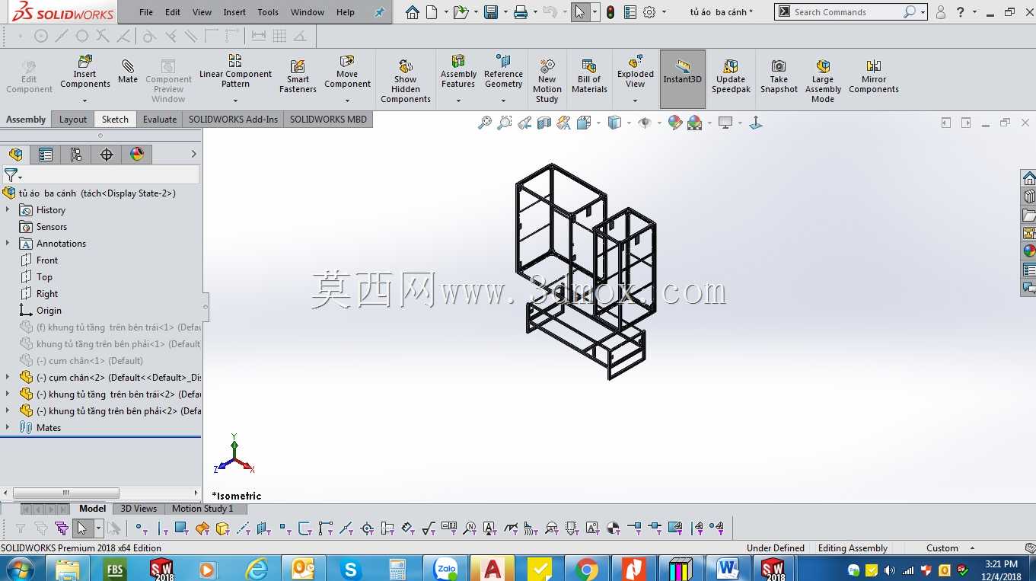Open the SOLIDWORKS Add-Ins tab
Screen dimensions: 1036x581
coord(233,120)
